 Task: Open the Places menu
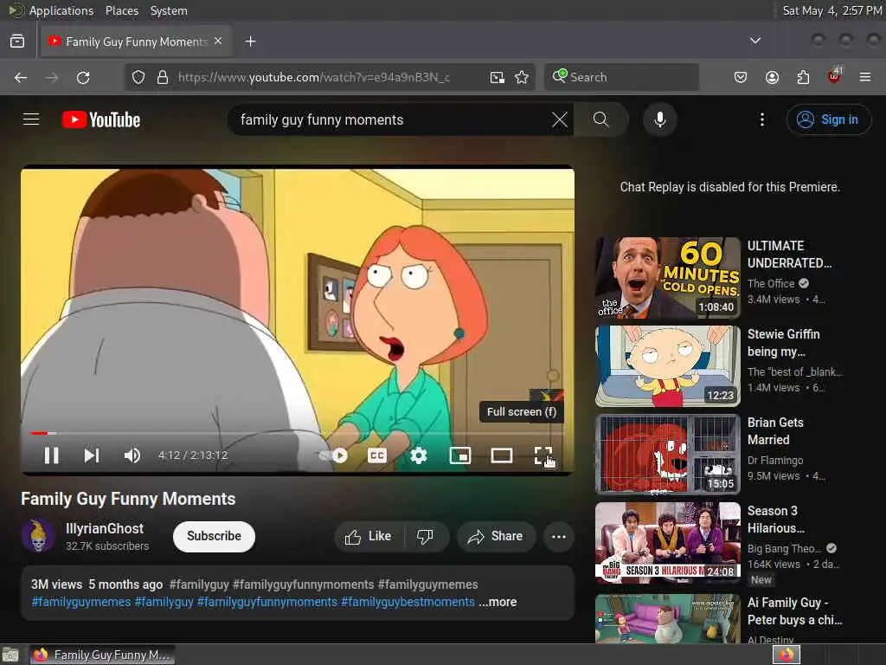(121, 10)
